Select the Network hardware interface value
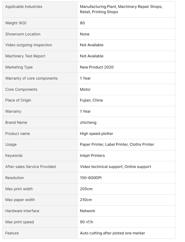This screenshot has height=242, width=185. point(88,211)
